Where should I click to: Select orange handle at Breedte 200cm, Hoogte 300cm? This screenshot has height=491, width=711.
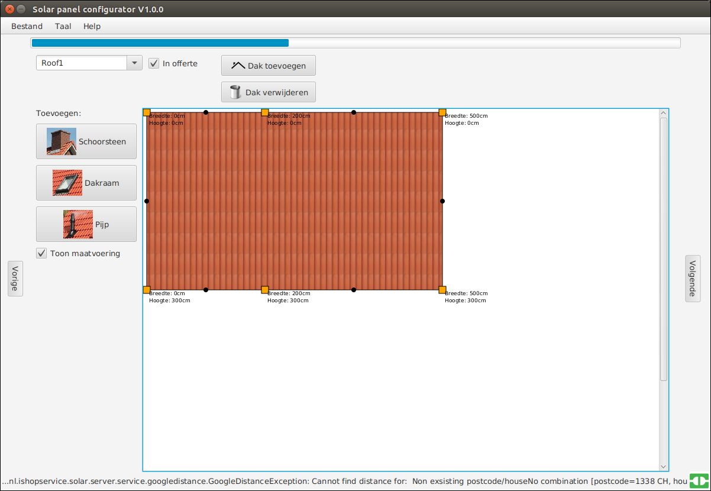coord(265,290)
